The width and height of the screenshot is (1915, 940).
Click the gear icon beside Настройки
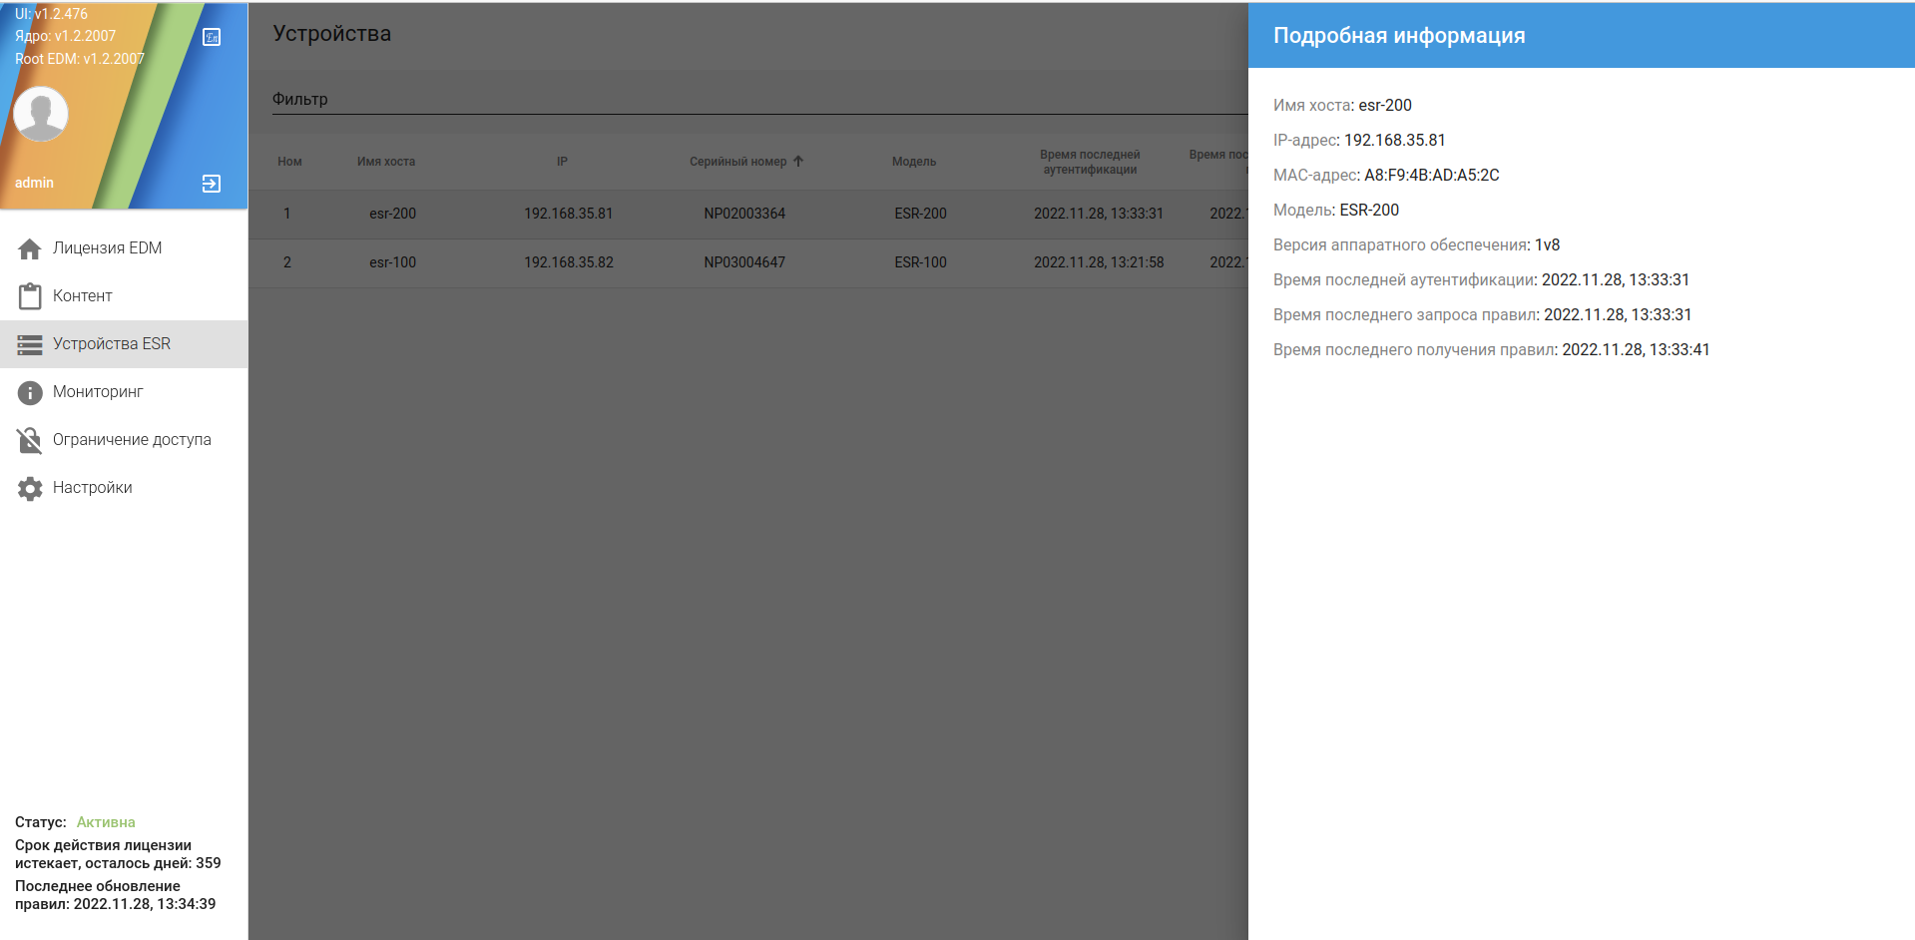[x=30, y=488]
